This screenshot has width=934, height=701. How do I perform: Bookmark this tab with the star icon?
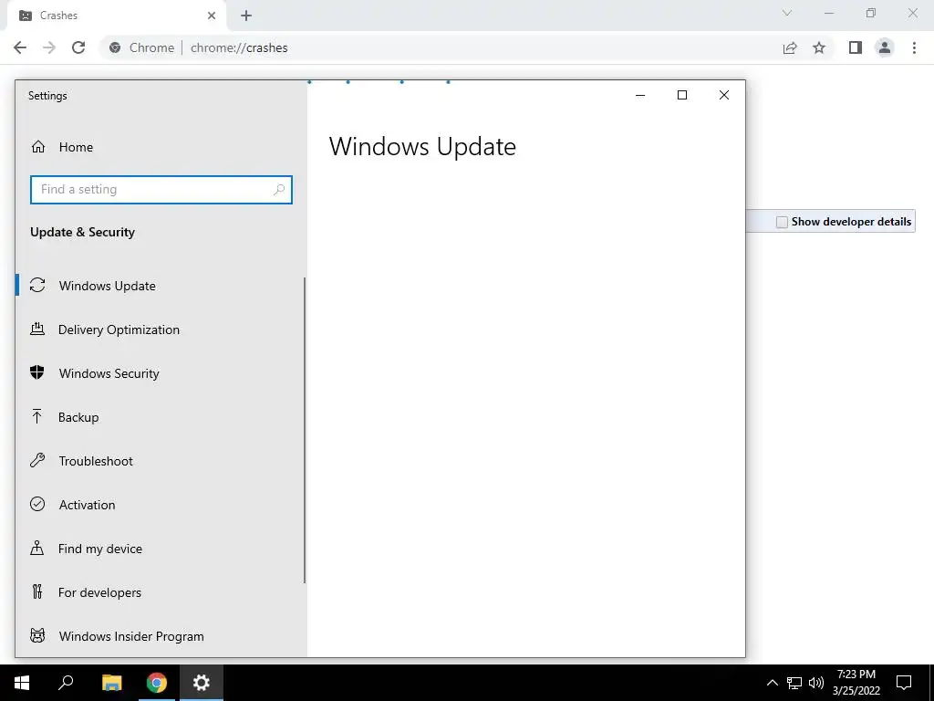(x=819, y=47)
